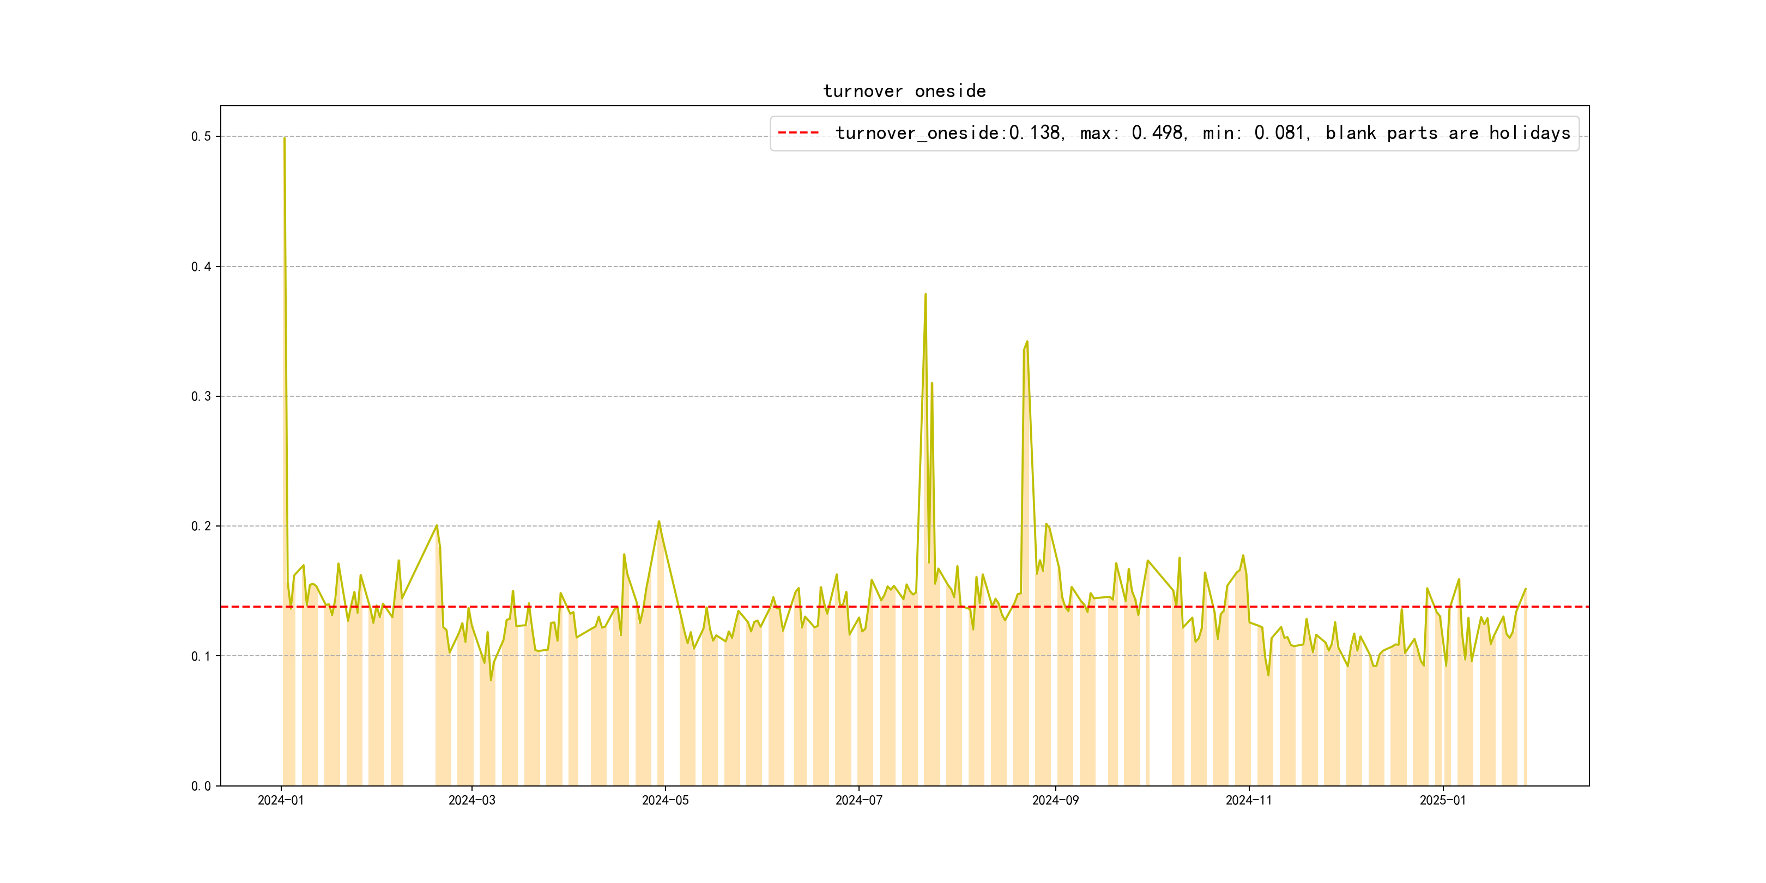Click the 2024-07 x-axis label

(858, 800)
